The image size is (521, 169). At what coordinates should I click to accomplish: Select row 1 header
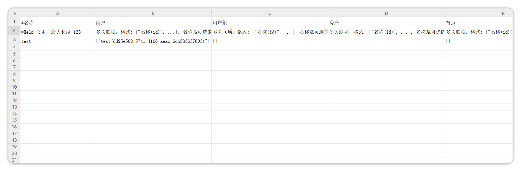pyautogui.click(x=14, y=22)
